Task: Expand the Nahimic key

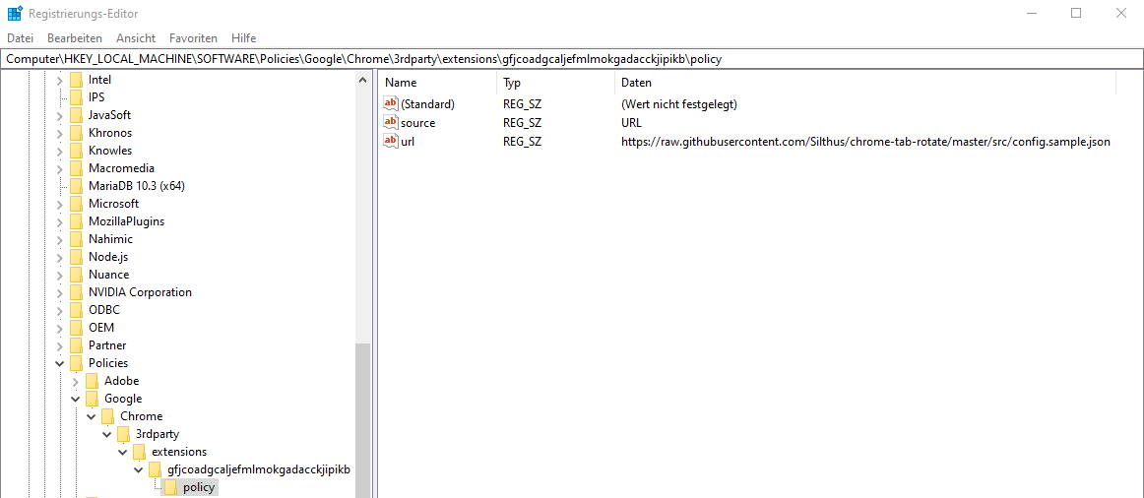Action: coord(60,239)
